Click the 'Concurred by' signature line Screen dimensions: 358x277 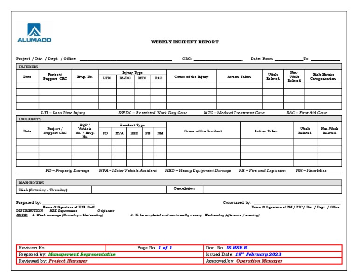click(x=297, y=203)
